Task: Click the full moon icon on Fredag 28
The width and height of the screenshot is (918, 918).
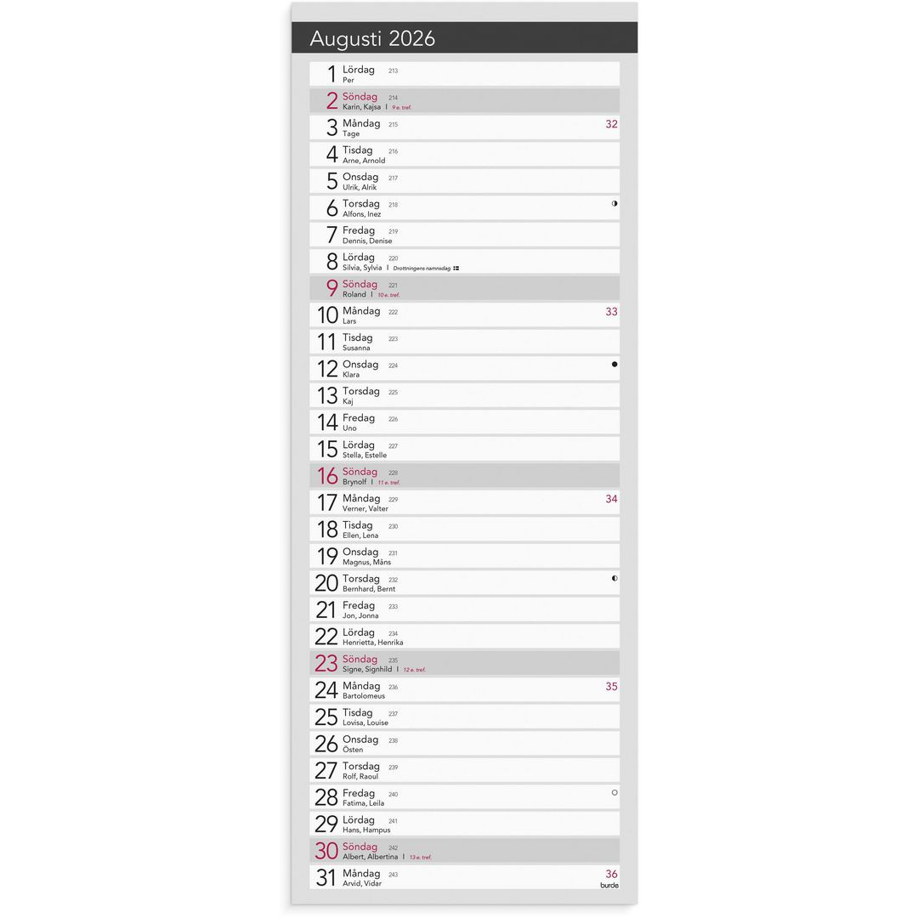Action: tap(615, 792)
